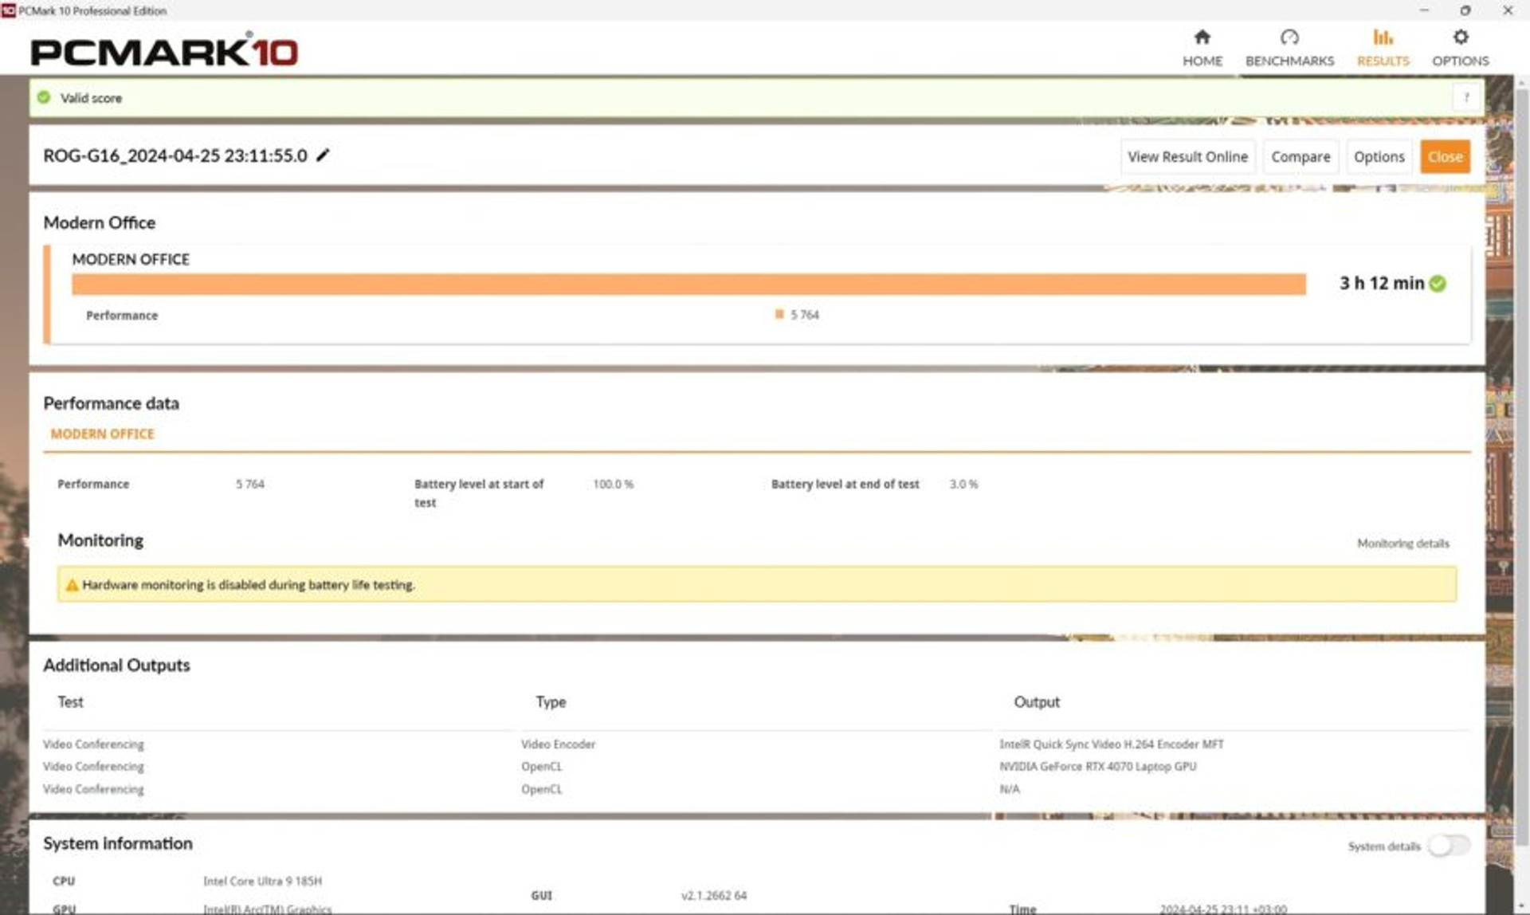Close the result with orange Close button
1530x915 pixels.
click(x=1445, y=157)
